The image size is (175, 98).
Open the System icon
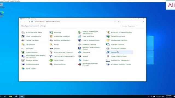[80, 60]
